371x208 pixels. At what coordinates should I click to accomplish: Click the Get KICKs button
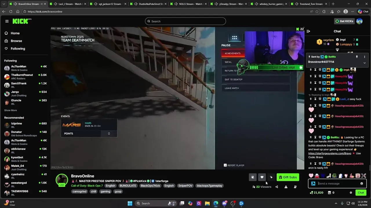point(344,21)
